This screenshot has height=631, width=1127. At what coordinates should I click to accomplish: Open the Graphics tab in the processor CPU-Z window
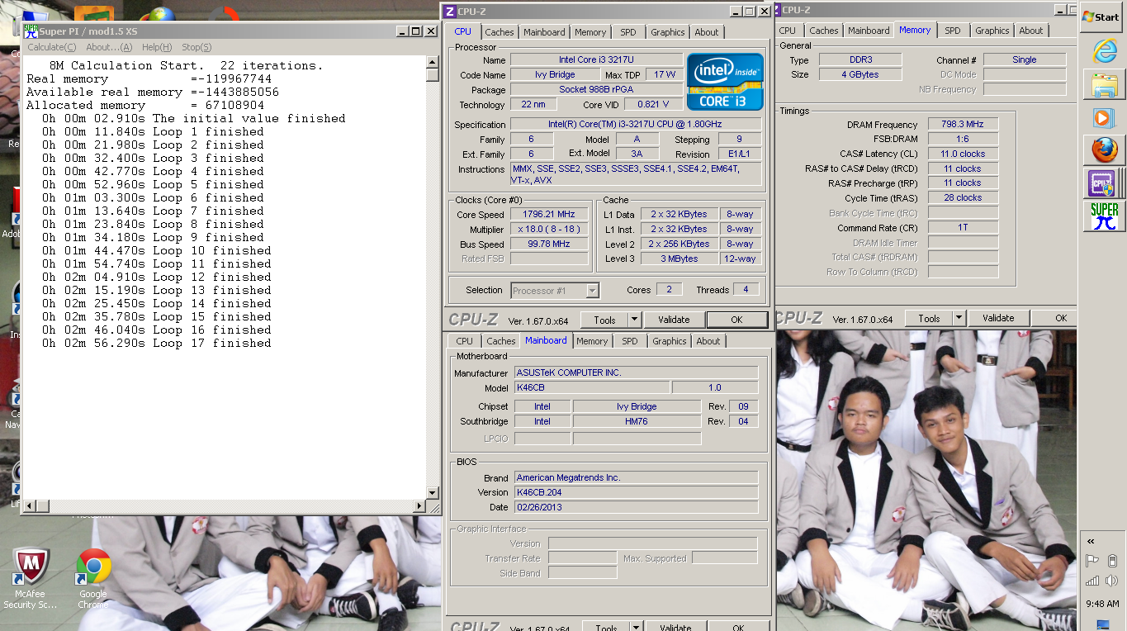click(667, 32)
